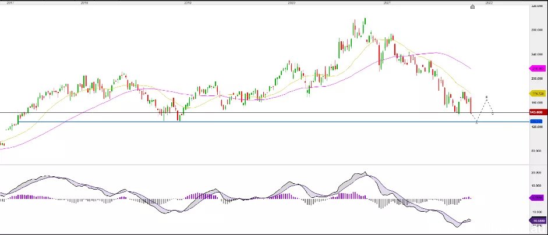Viewport: 548px width, 235px height.
Task: Click the 160.000 price scale label
Action: [537, 102]
